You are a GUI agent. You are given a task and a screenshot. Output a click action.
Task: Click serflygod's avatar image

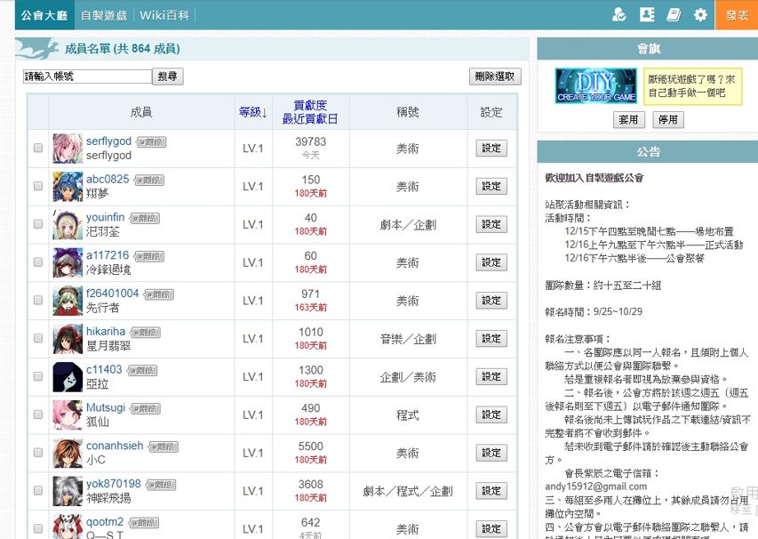[68, 149]
